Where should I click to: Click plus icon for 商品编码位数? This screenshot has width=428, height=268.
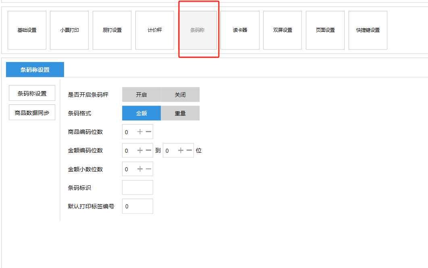pos(140,132)
